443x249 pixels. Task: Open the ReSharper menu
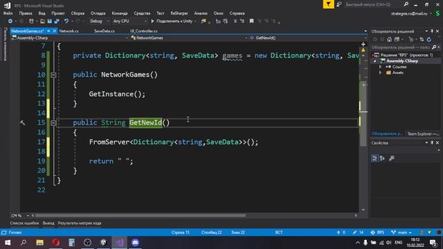[x=179, y=13]
